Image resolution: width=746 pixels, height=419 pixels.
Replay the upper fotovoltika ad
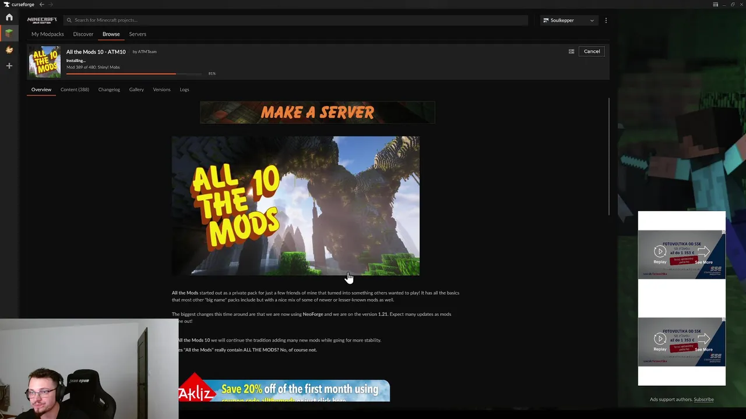[660, 254]
